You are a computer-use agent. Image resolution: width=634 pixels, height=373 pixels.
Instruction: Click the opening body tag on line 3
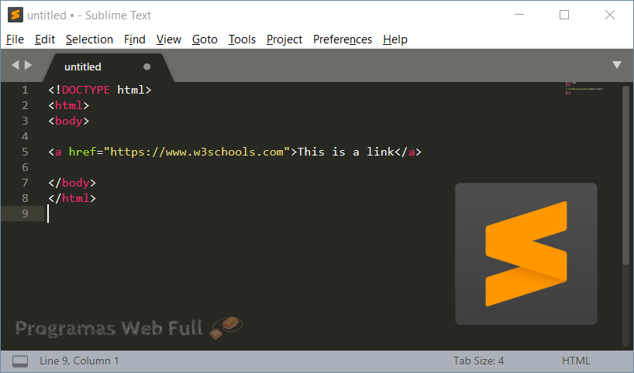tap(69, 121)
